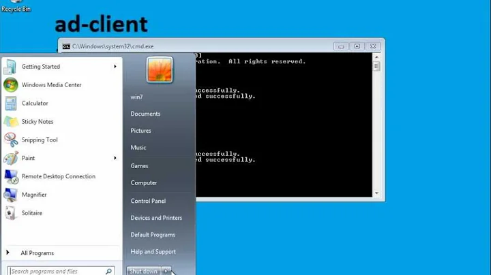The image size is (491, 275).
Task: Open the Paint palette icon
Action: pos(11,158)
